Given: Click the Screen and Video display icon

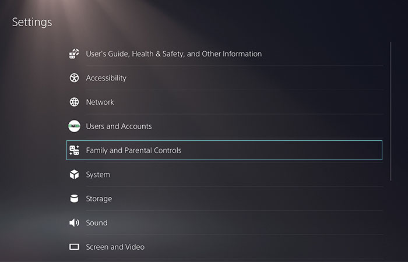Looking at the screenshot, I should (74, 247).
